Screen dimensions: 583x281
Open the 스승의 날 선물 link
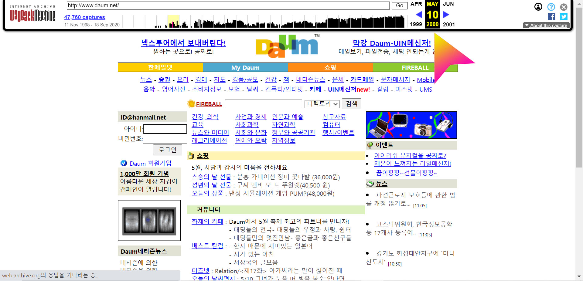click(x=211, y=177)
